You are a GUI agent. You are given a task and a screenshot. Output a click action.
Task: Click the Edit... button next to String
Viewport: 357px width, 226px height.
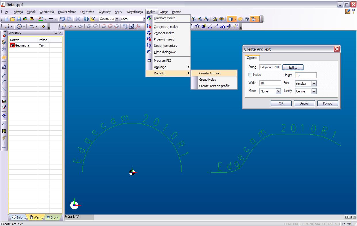click(x=293, y=67)
